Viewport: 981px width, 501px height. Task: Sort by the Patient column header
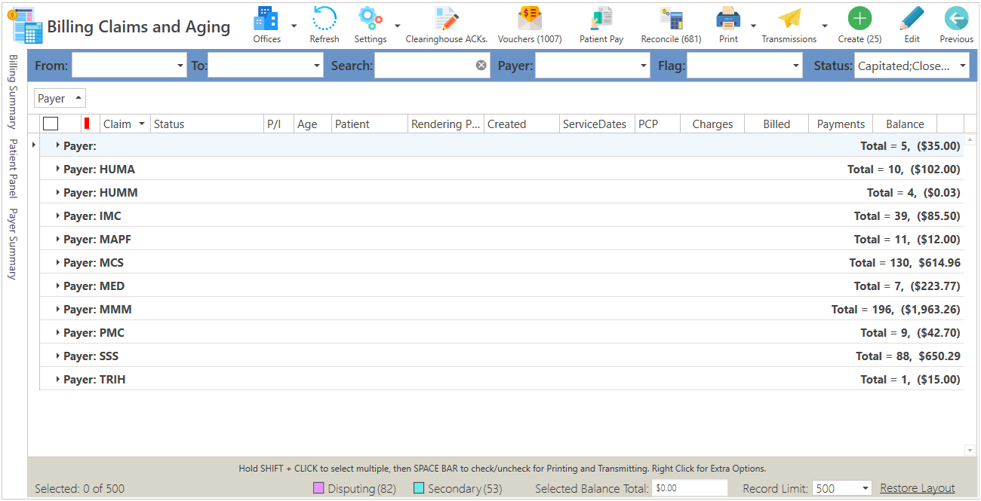tap(370, 124)
